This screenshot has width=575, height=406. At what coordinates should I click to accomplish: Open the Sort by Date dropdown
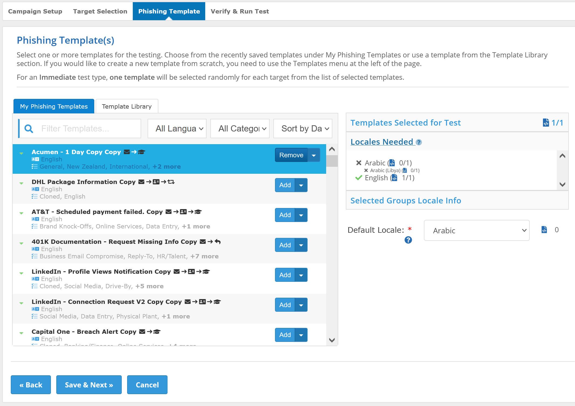point(303,129)
